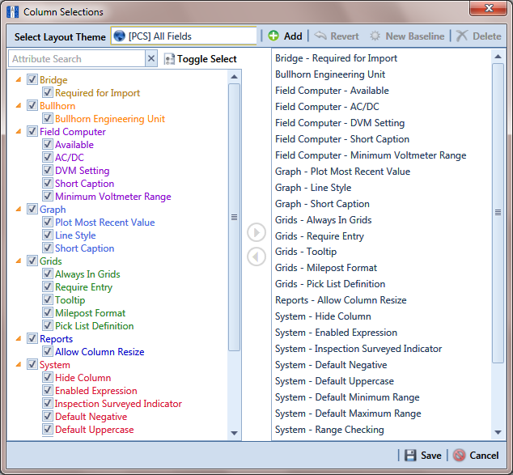Screen dimensions: 513x475
Task: Click the New Baseline button label
Action: click(415, 36)
